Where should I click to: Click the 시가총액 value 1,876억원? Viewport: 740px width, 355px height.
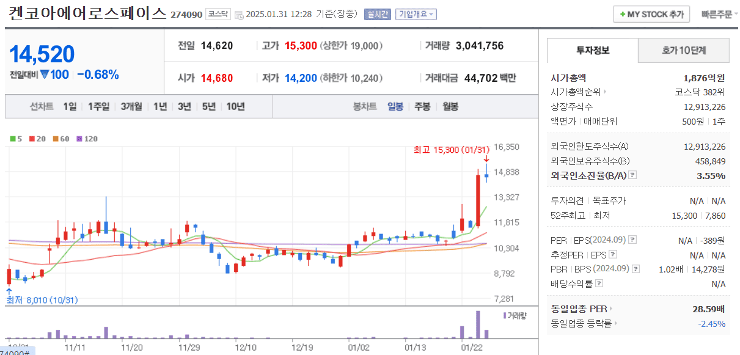pos(704,78)
